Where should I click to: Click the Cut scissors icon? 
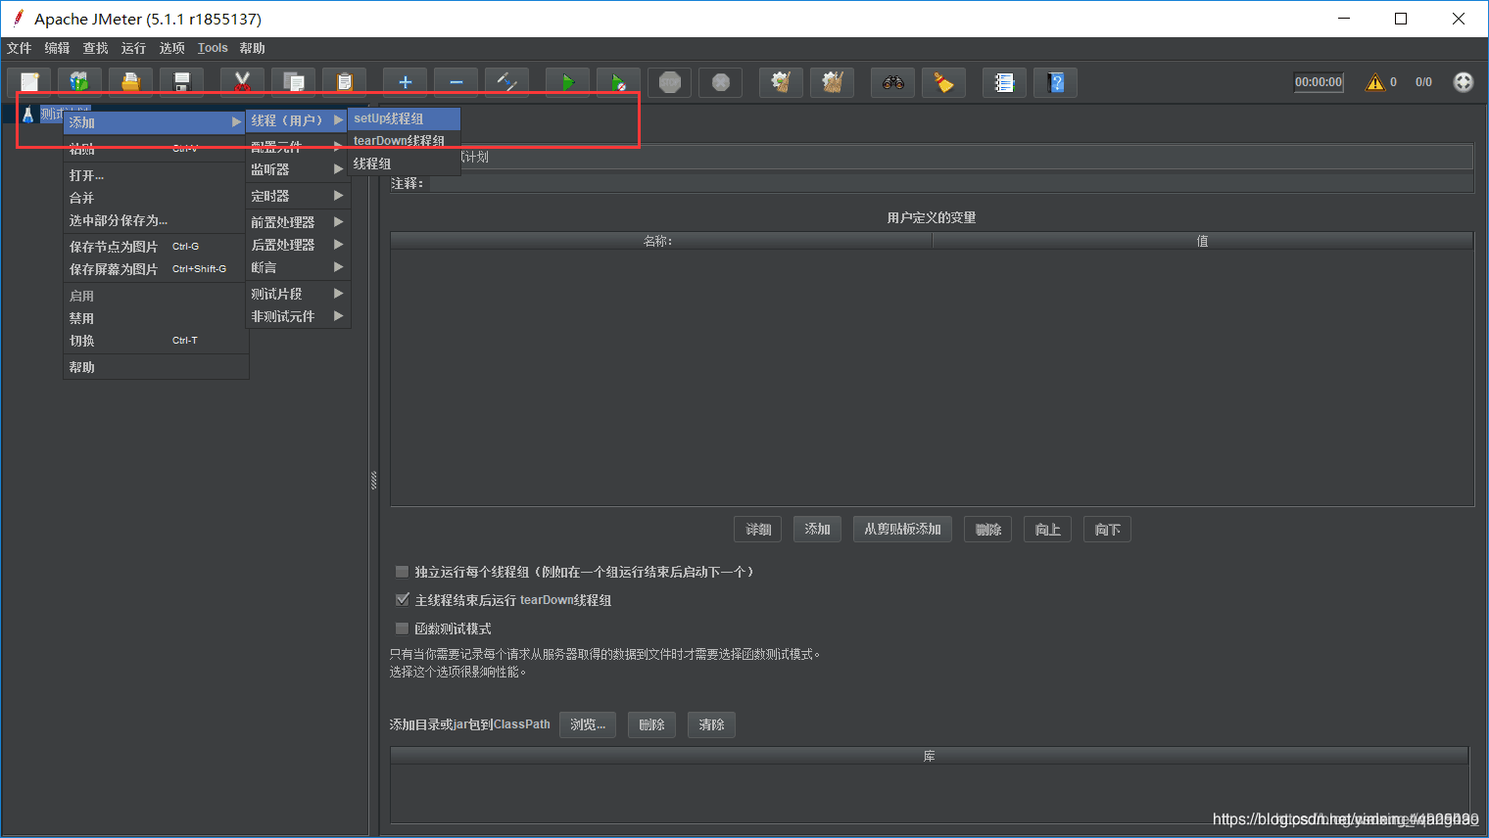pos(242,82)
